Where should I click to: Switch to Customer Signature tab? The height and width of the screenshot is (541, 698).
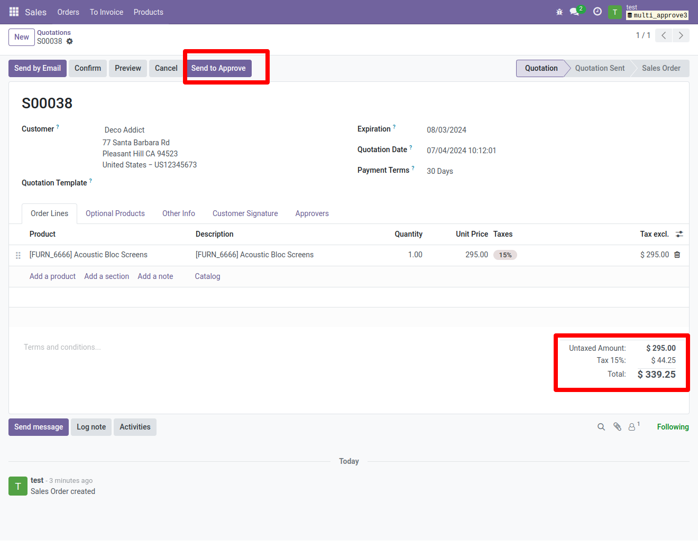pos(245,213)
